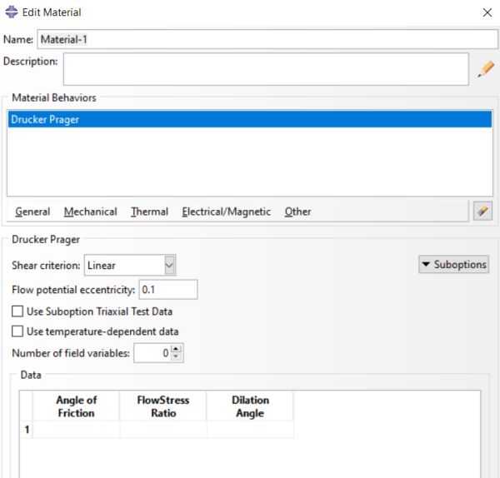Expand the Suboptions menu button
This screenshot has width=500, height=478.
tap(453, 265)
